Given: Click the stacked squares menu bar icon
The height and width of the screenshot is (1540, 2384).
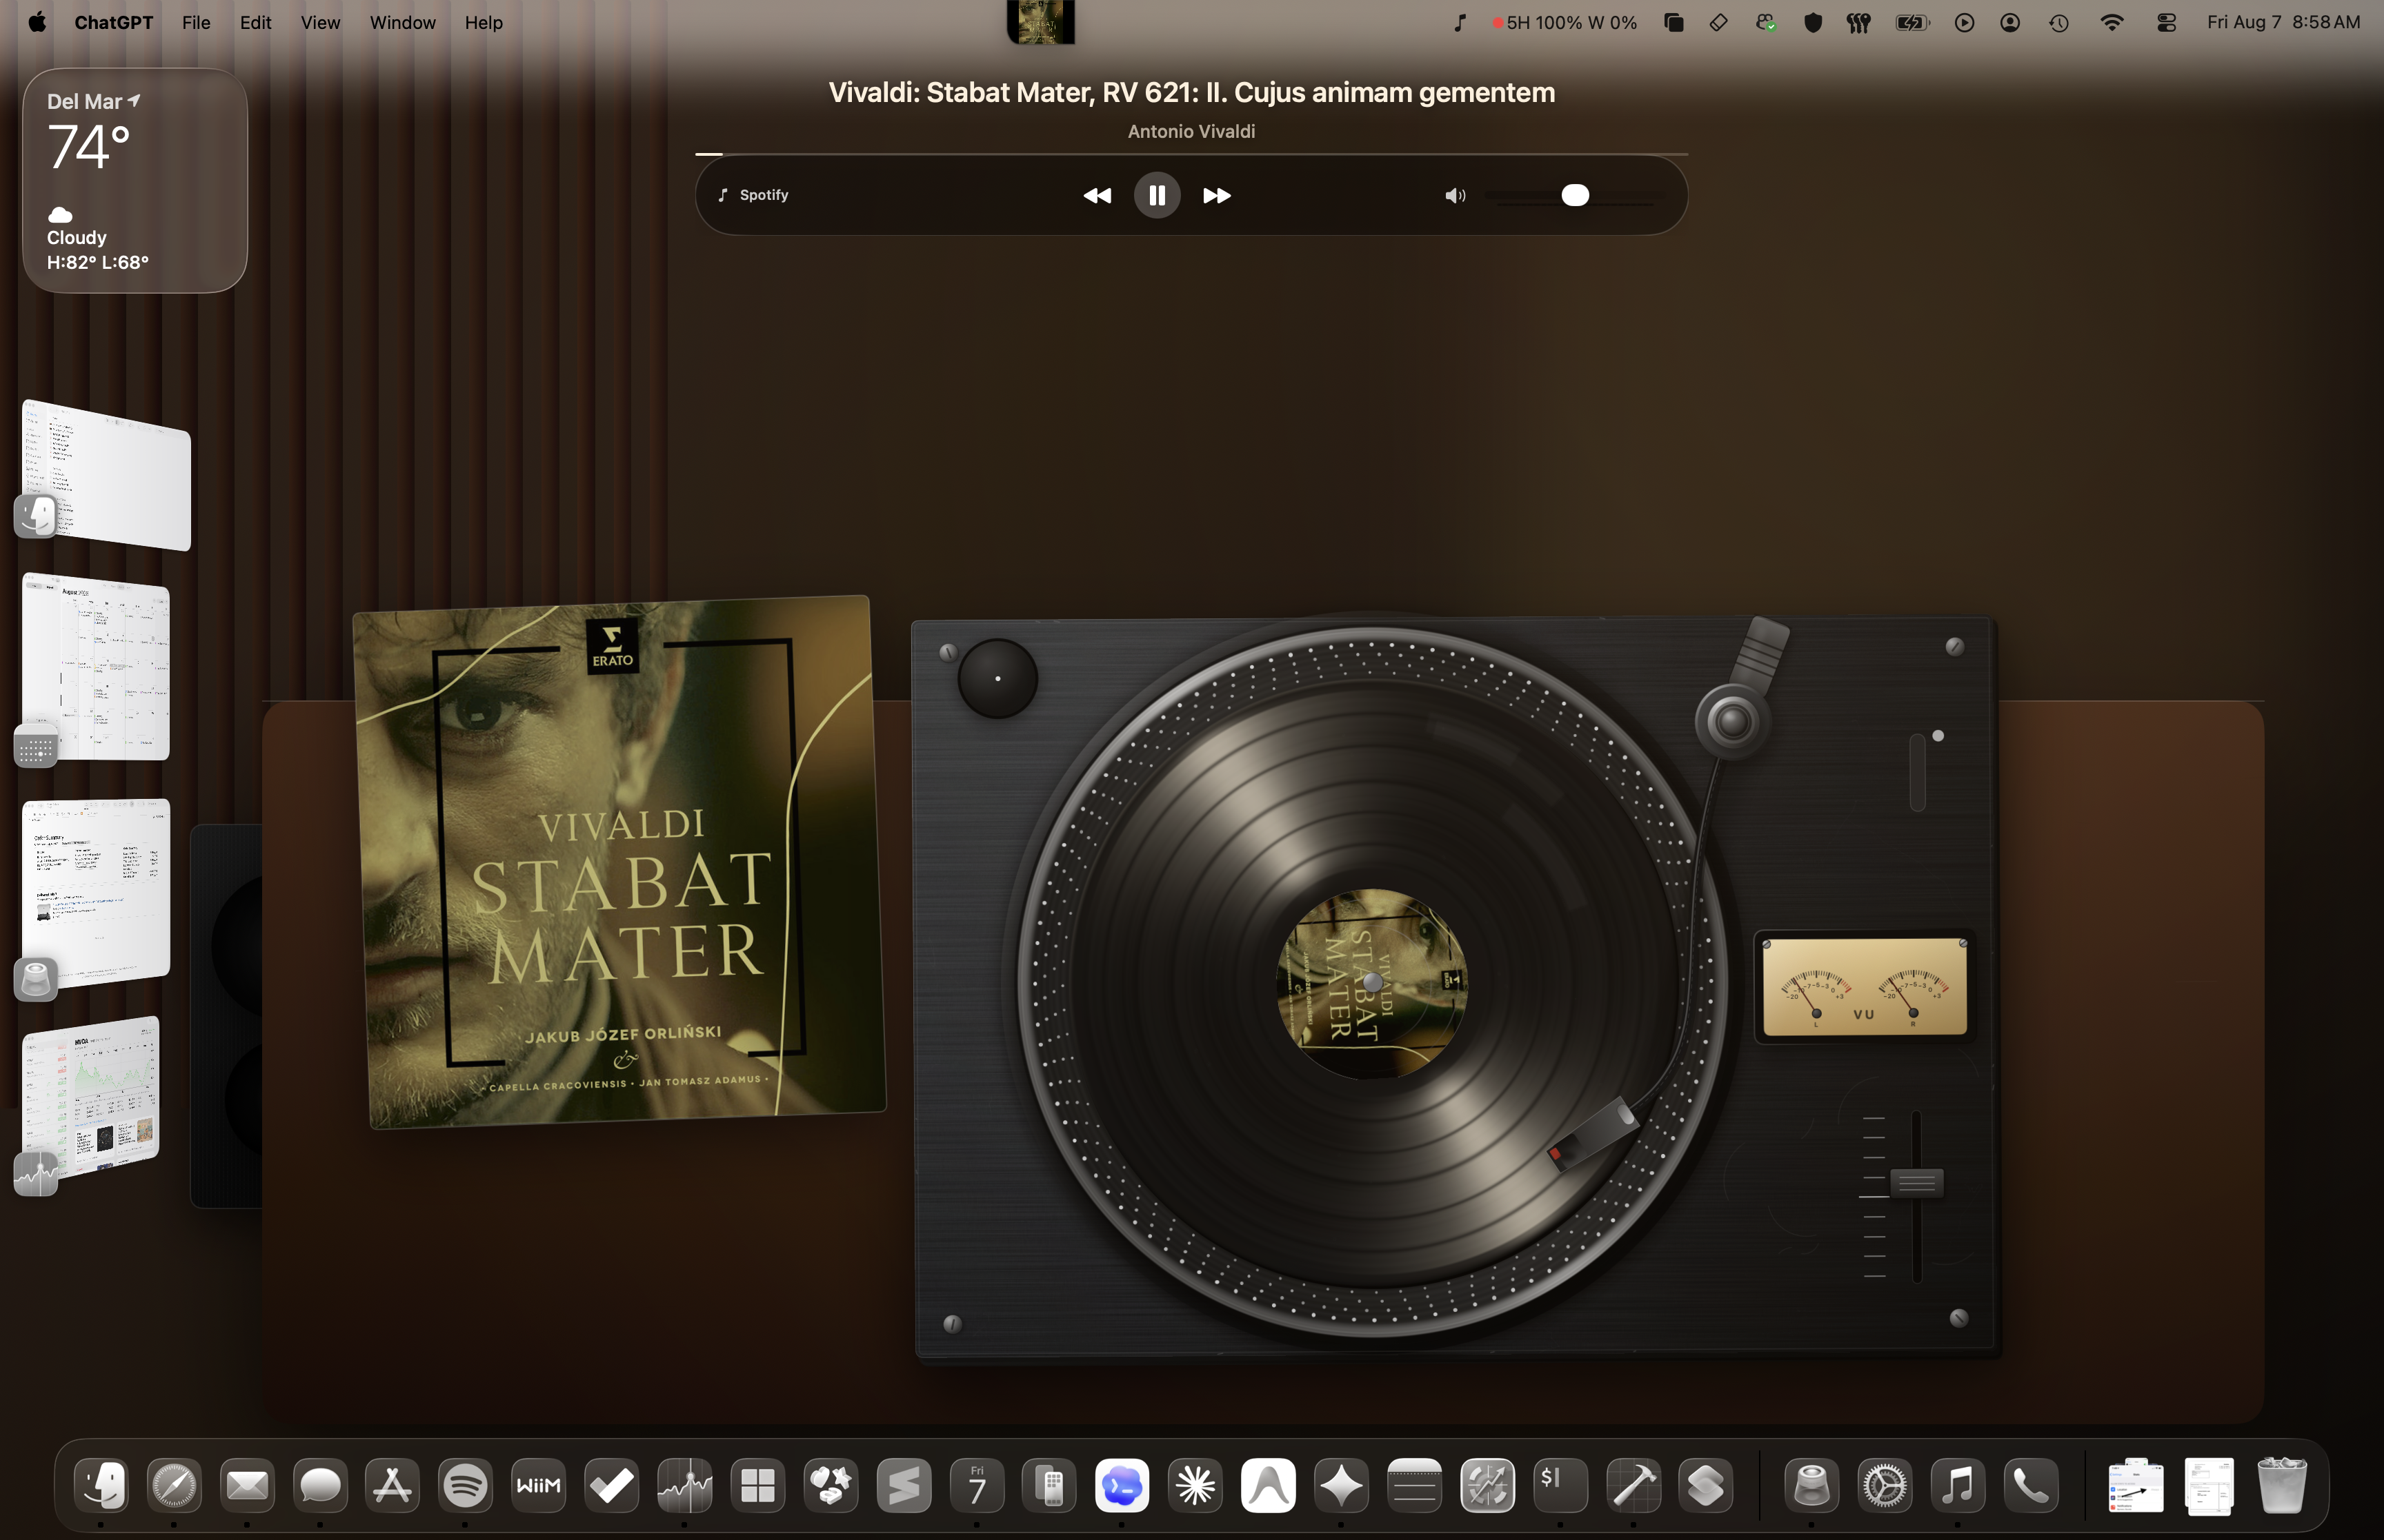Looking at the screenshot, I should (x=1673, y=22).
